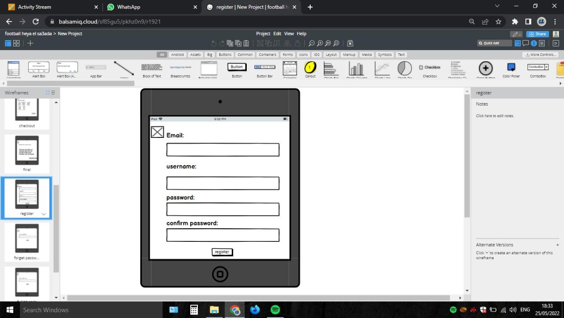564x318 pixels.
Task: Toggle the UI Library visibility icon
Action: pyautogui.click(x=518, y=43)
